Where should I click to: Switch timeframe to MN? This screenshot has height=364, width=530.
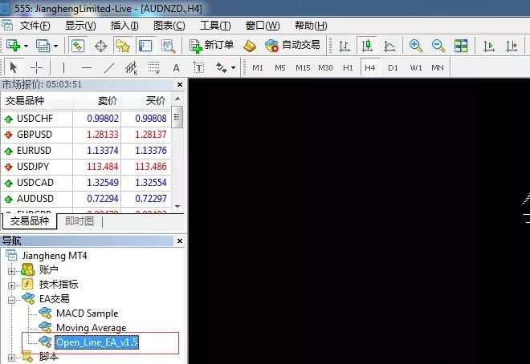coord(438,68)
